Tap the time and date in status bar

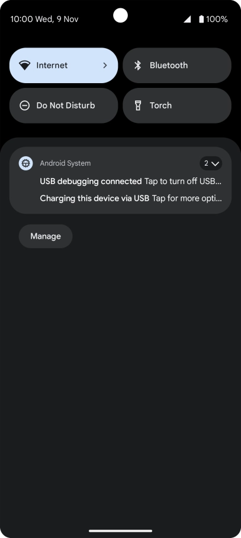44,19
